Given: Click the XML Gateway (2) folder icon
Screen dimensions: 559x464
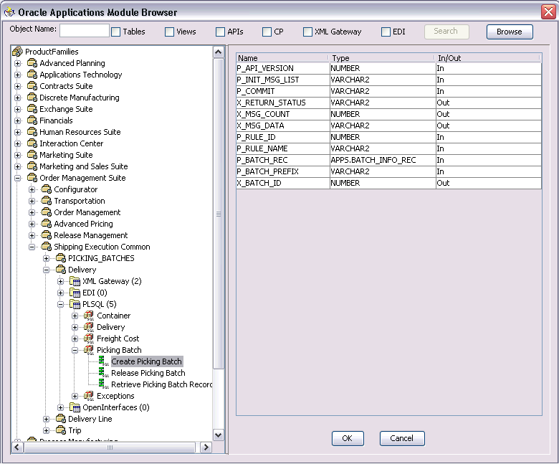Looking at the screenshot, I should pos(75,281).
